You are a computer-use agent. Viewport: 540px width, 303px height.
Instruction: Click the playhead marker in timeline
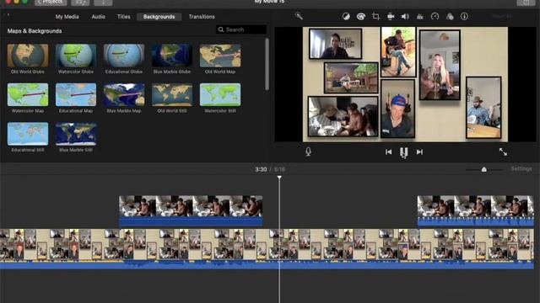(279, 178)
